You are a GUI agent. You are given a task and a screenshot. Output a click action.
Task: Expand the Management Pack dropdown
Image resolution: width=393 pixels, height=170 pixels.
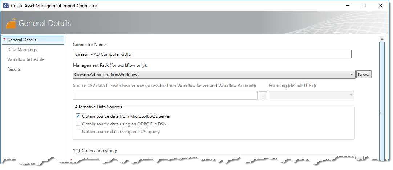point(352,75)
